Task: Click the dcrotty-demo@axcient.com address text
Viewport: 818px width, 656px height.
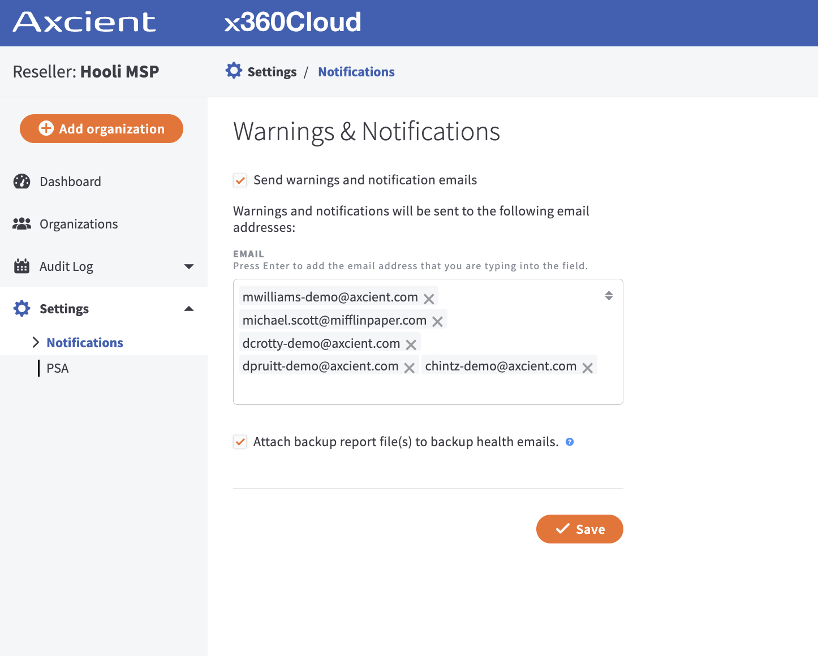Action: point(321,343)
